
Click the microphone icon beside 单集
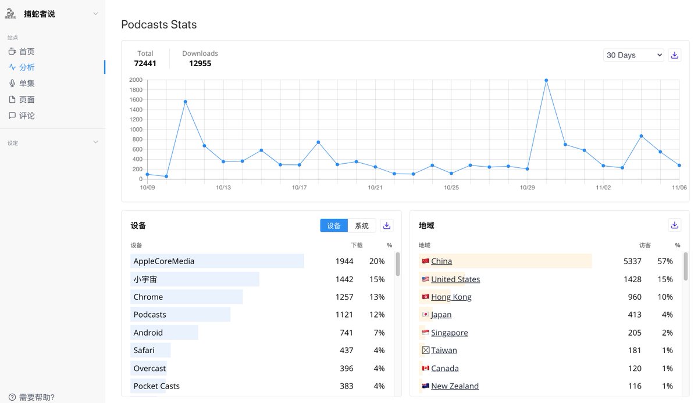click(x=12, y=84)
